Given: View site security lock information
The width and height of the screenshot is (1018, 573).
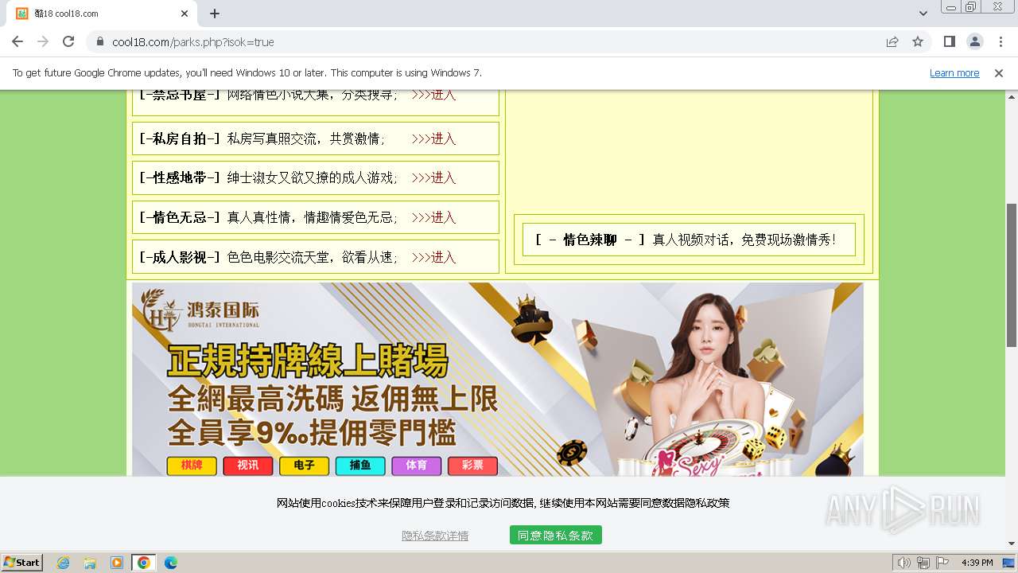Looking at the screenshot, I should pos(100,42).
